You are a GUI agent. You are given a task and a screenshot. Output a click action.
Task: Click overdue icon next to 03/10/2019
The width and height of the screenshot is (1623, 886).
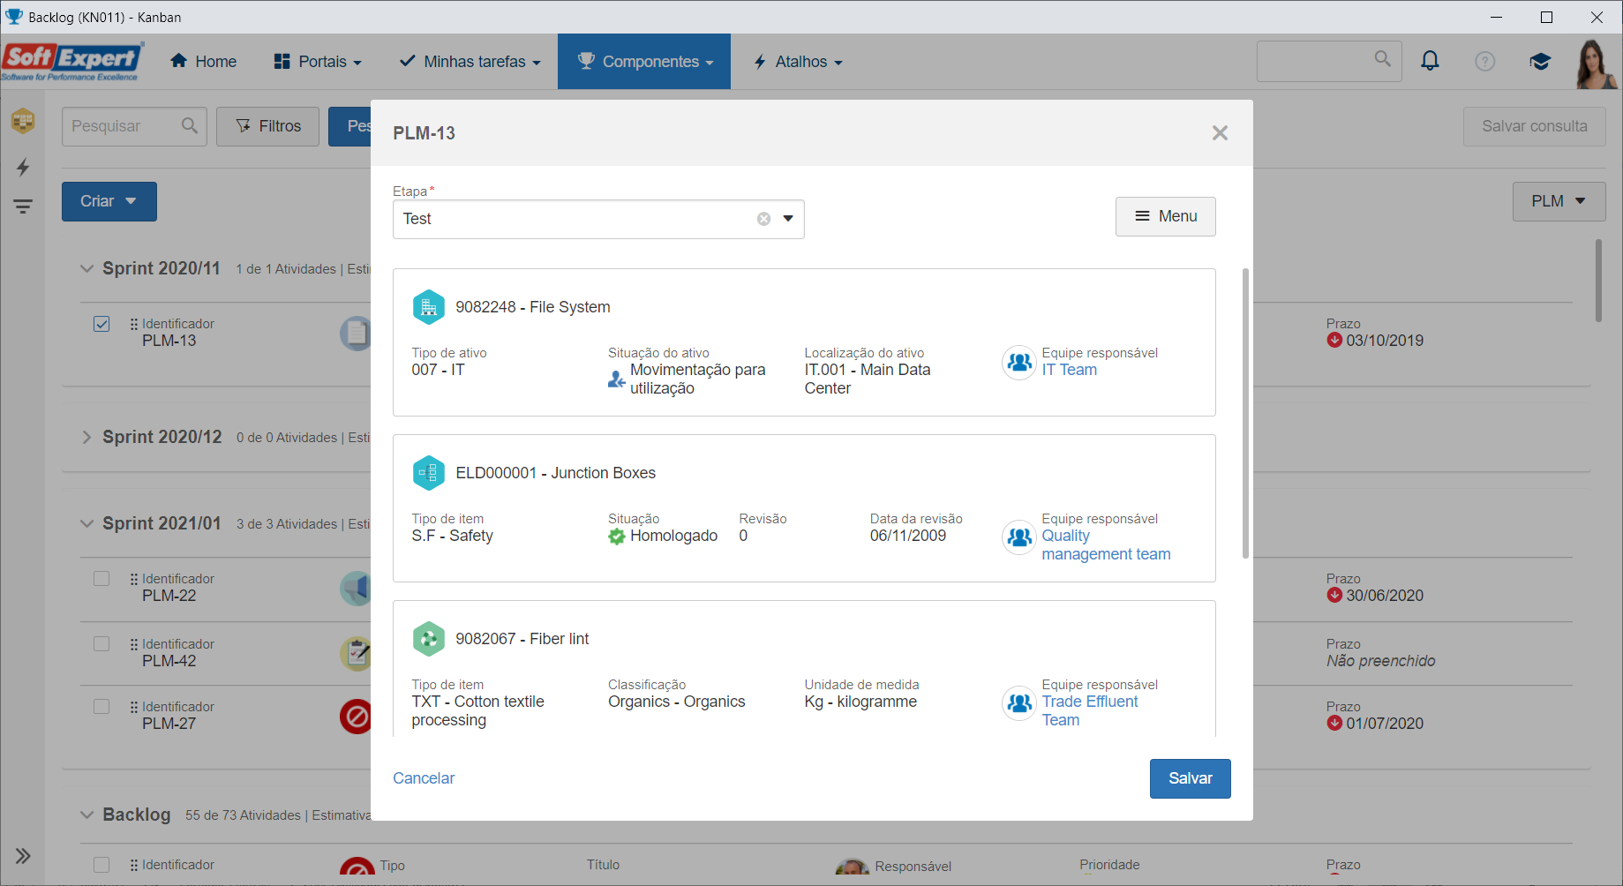(x=1334, y=341)
